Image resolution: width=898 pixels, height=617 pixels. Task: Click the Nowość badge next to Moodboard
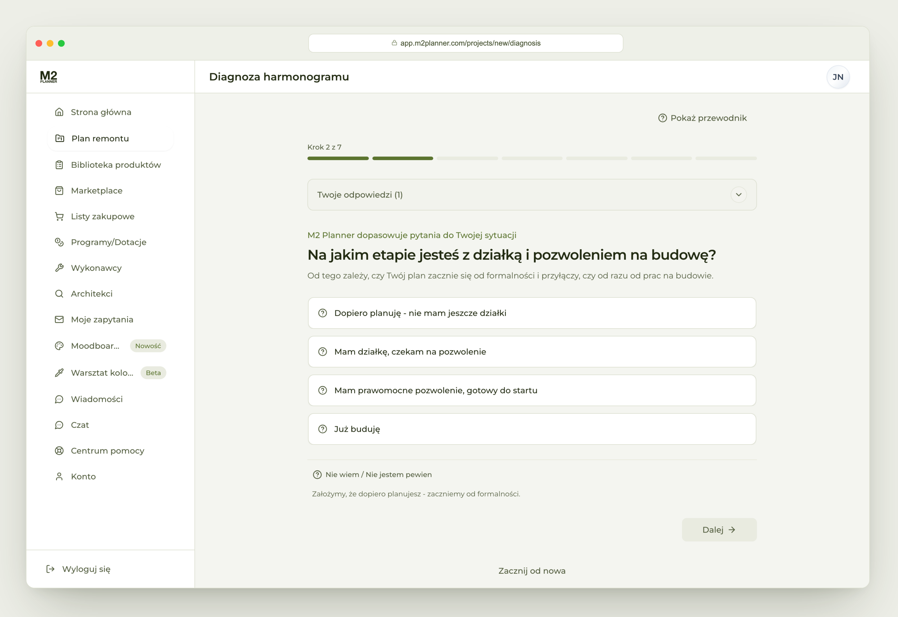148,346
